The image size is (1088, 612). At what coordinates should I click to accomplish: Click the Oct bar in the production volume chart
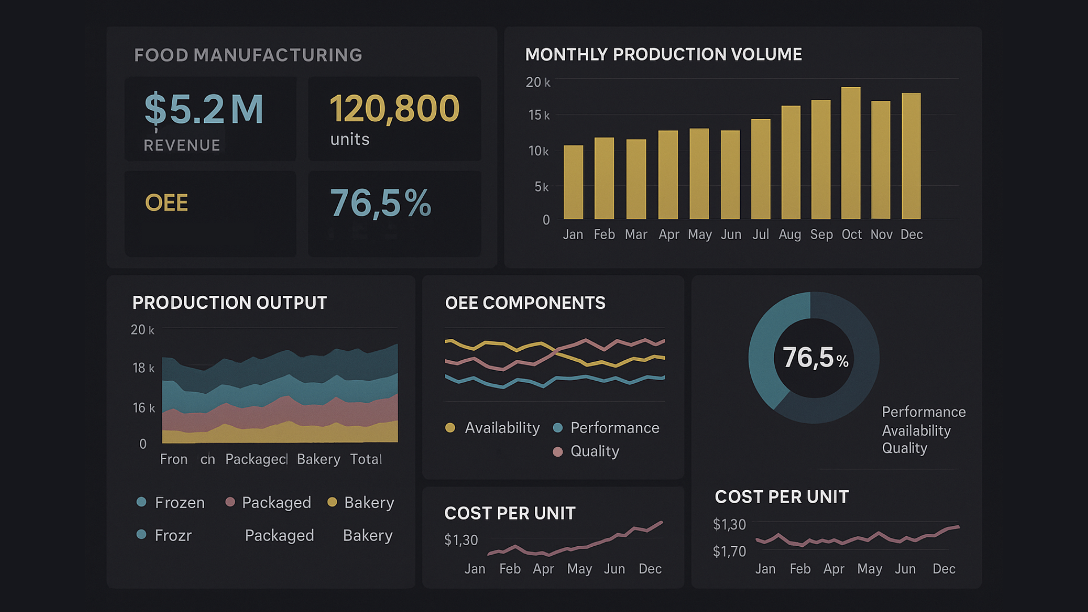point(851,153)
